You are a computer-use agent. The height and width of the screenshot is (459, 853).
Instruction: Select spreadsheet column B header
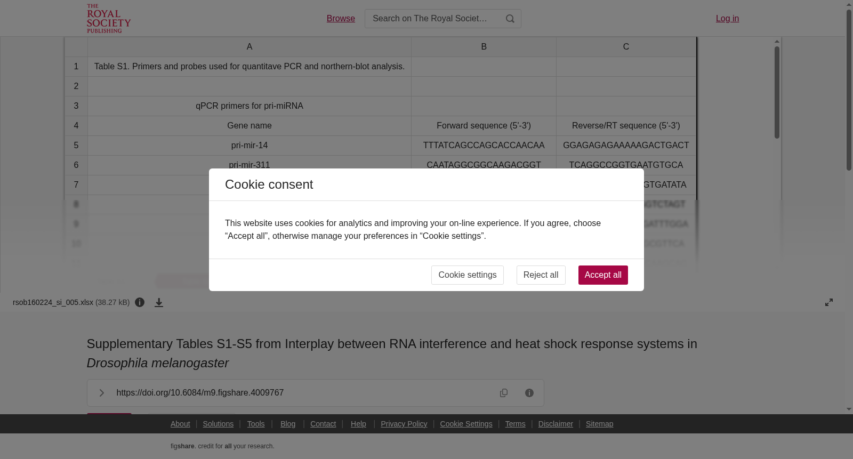pyautogui.click(x=484, y=47)
